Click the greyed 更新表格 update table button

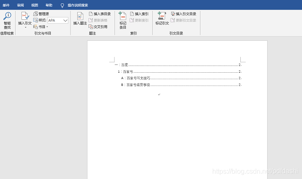click(x=98, y=20)
